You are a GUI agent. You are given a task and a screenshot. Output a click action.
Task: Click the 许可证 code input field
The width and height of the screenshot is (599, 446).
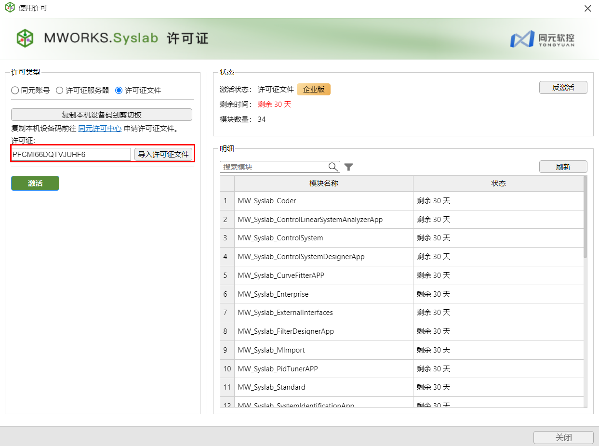point(71,155)
